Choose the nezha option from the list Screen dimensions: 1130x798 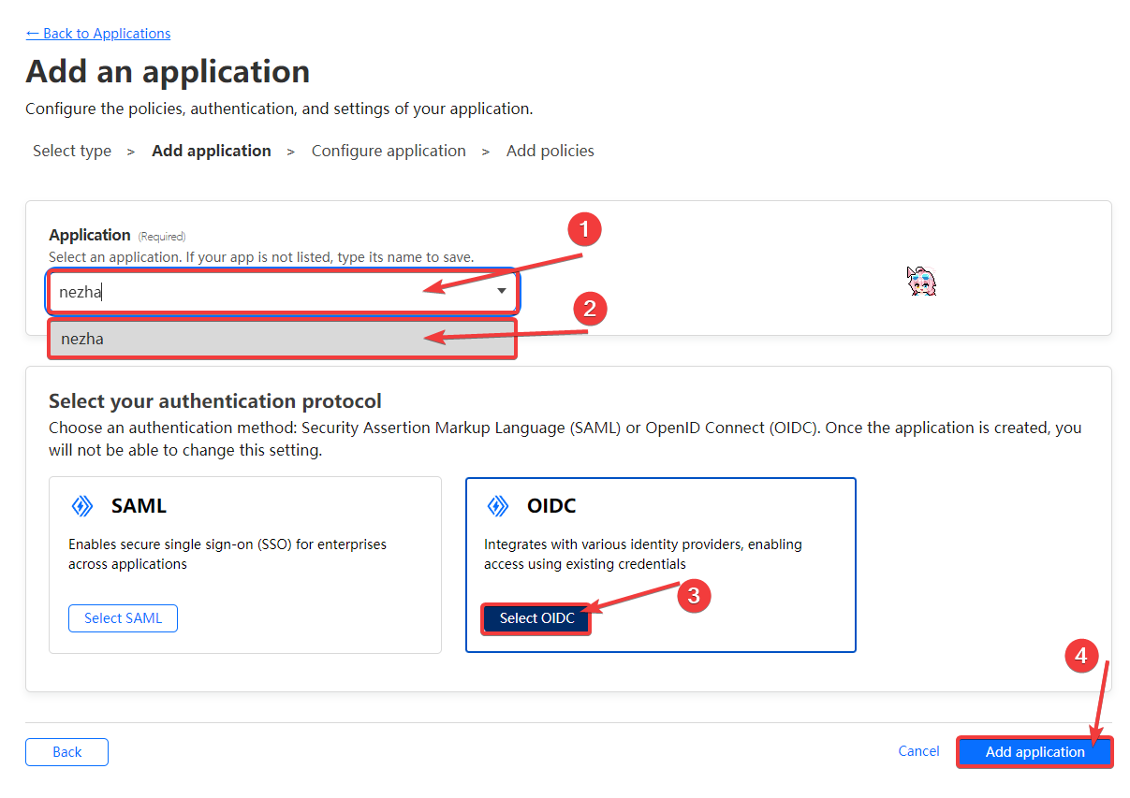[281, 339]
